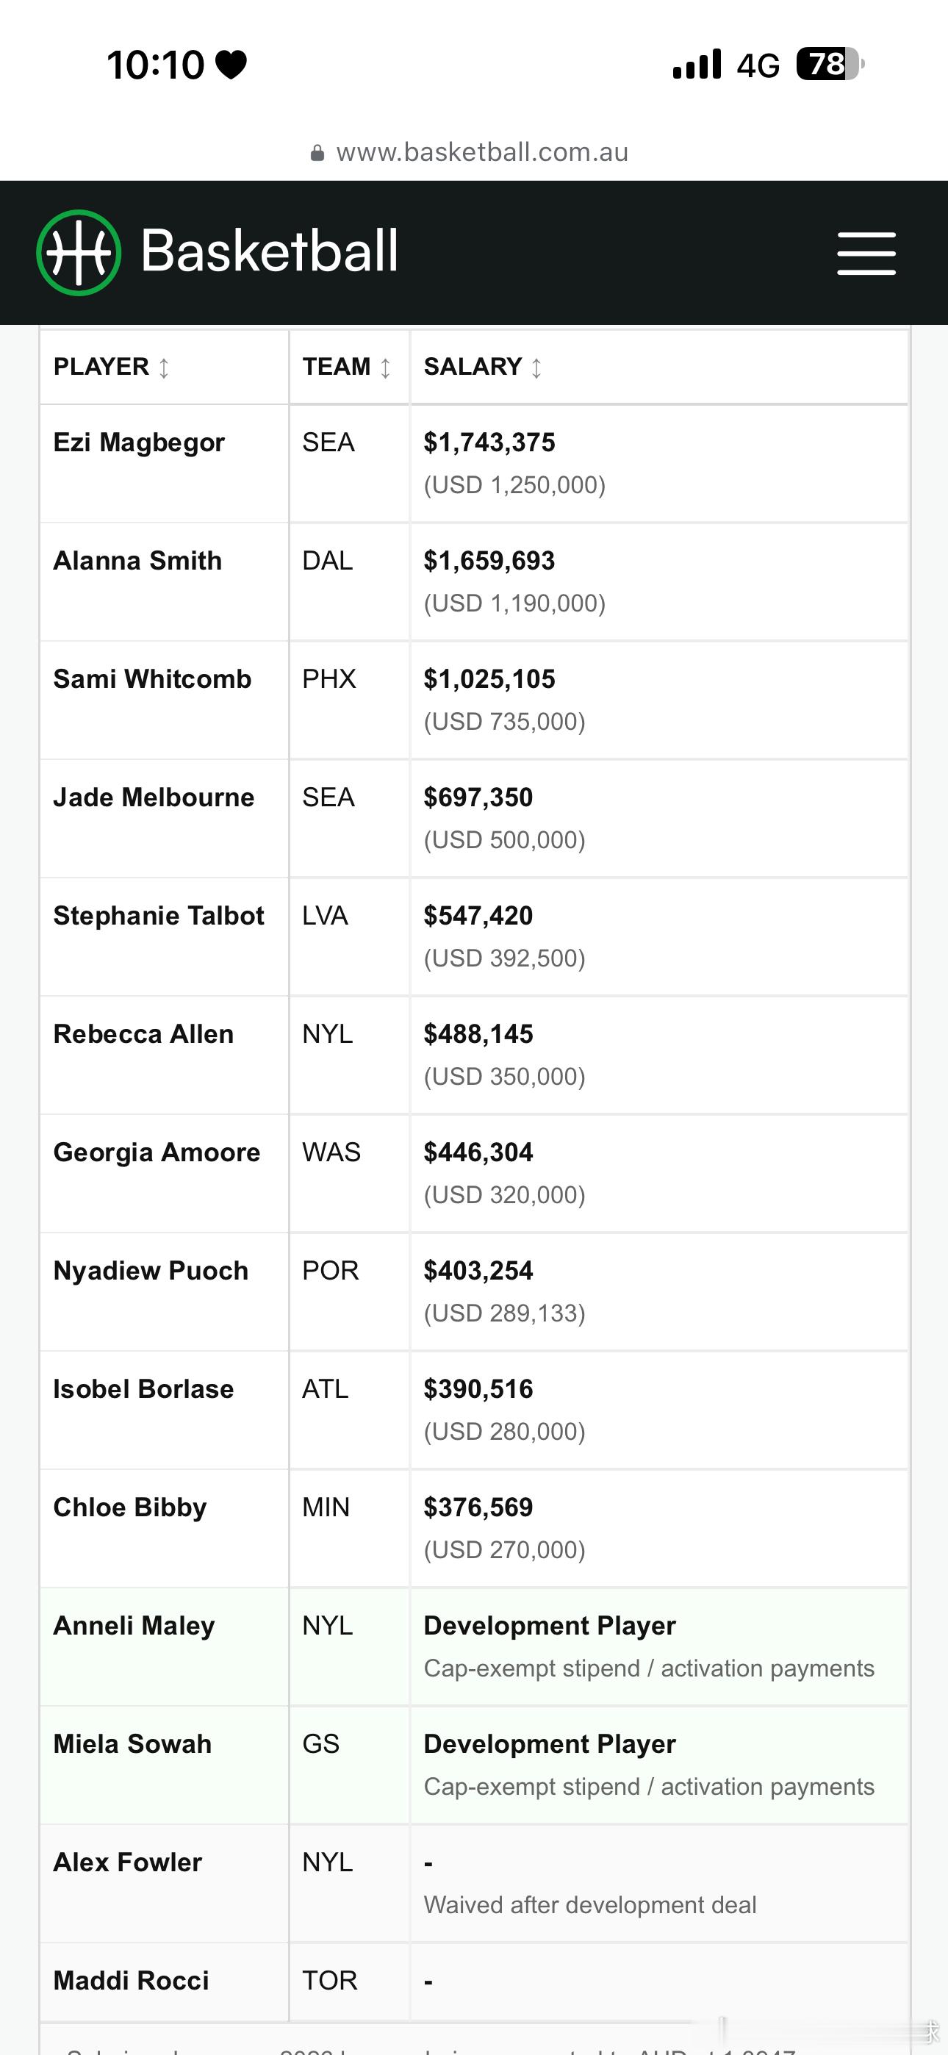Tap the Georgia Amoore player name
948x2055 pixels.
[x=157, y=1152]
